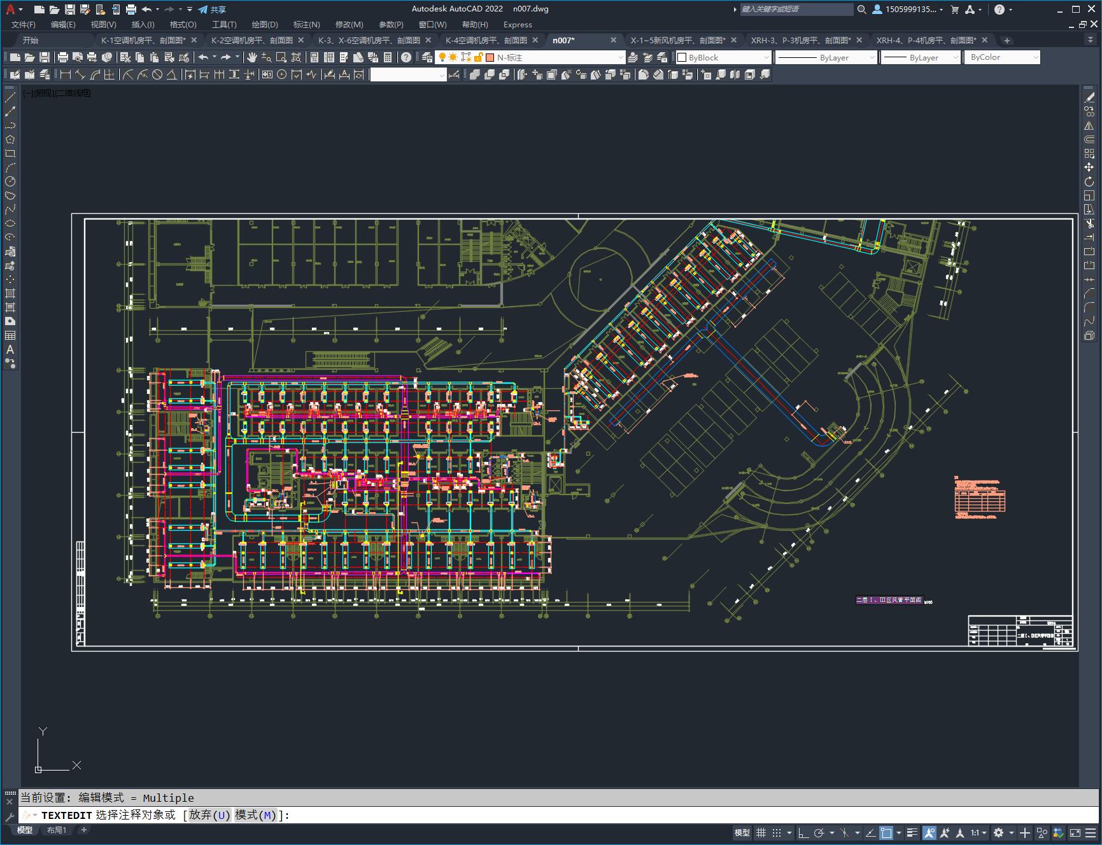The width and height of the screenshot is (1102, 845).
Task: Expand quick access toolbar customization arrow
Action: (190, 9)
